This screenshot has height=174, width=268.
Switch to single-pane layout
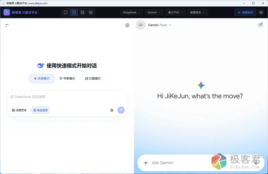tap(66, 12)
